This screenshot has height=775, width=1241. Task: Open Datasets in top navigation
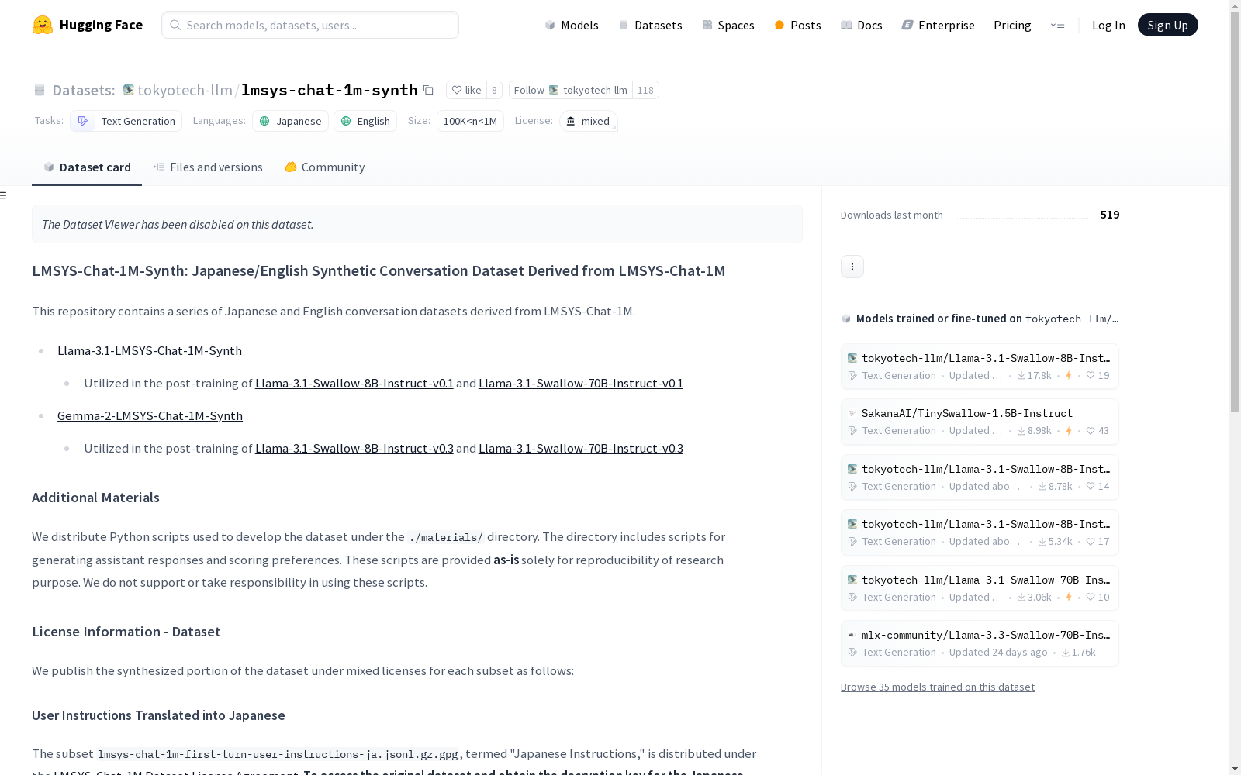[650, 25]
